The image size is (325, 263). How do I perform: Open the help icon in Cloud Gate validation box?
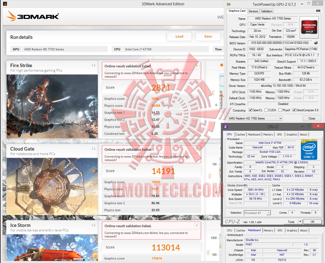click(x=197, y=150)
